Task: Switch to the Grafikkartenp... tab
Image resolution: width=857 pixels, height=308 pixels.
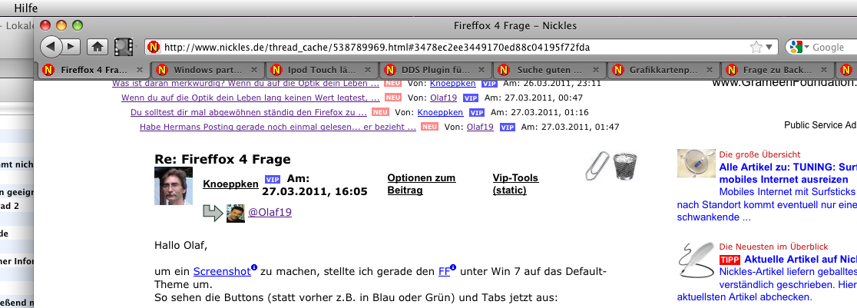Action: [663, 70]
